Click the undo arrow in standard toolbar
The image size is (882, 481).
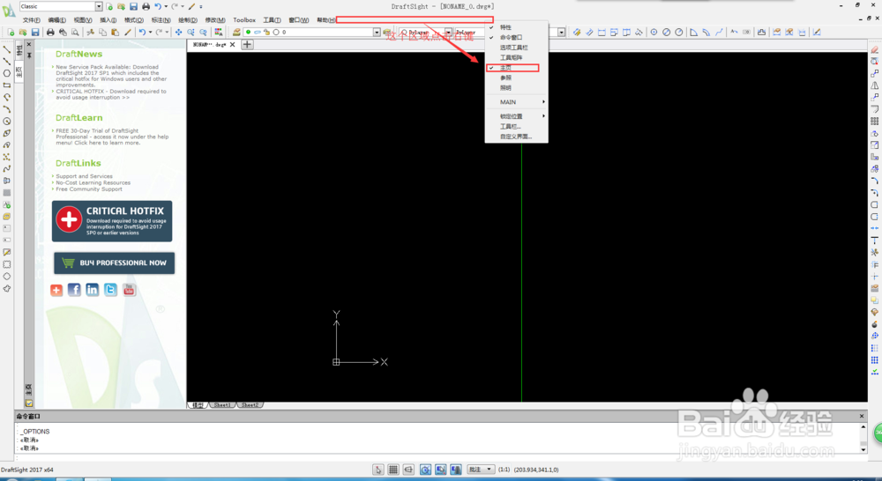point(142,32)
